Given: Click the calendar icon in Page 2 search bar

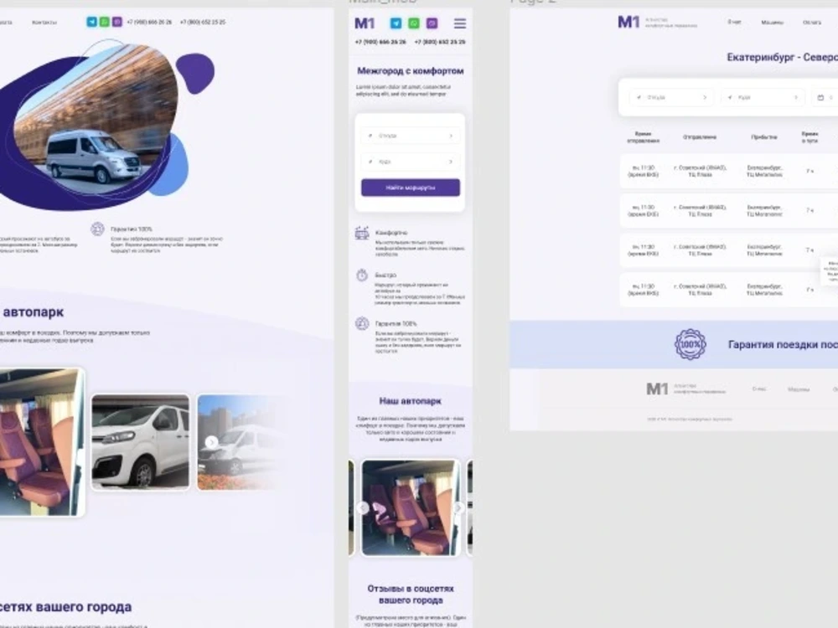Looking at the screenshot, I should coord(821,97).
